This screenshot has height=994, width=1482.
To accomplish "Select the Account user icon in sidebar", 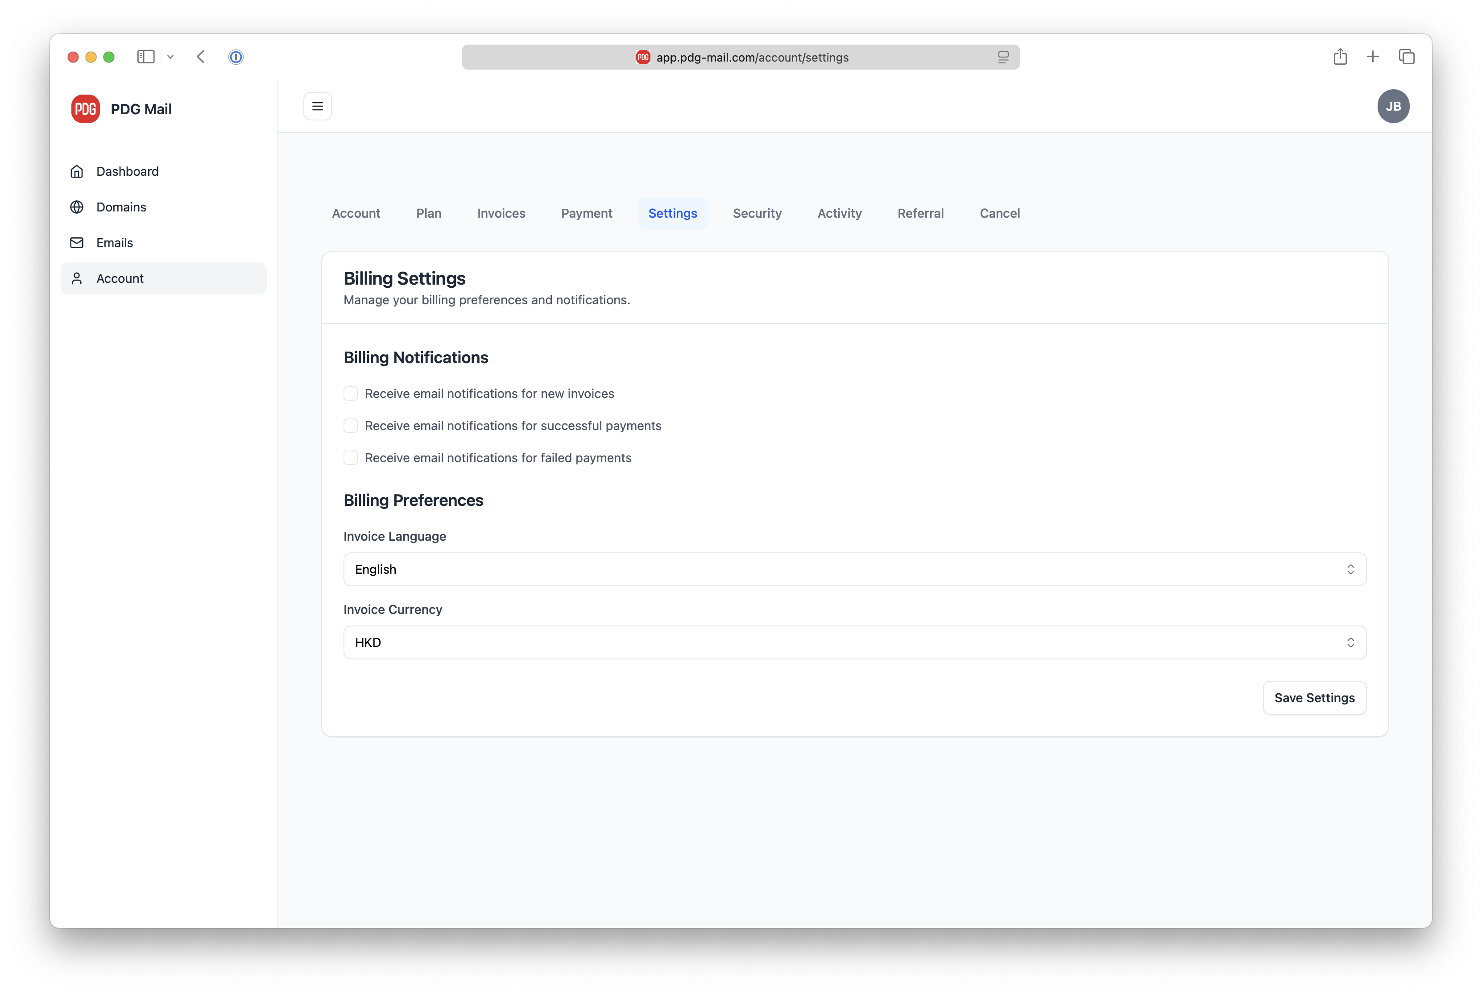I will tap(77, 278).
